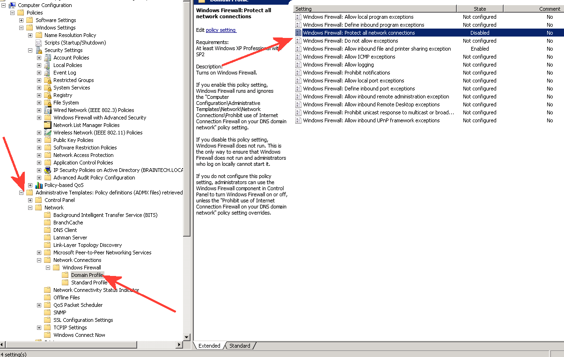Click the Allow logging setting icon
The width and height of the screenshot is (564, 357).
pos(298,65)
